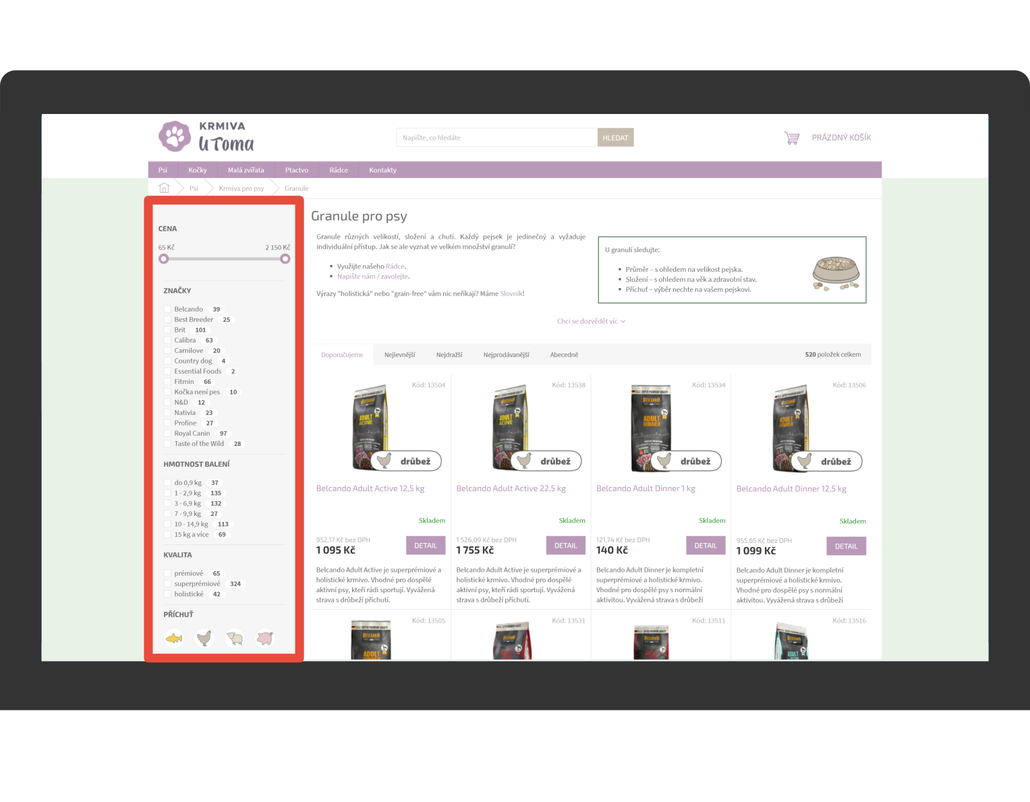Filter by fish flavor icon

[x=174, y=637]
